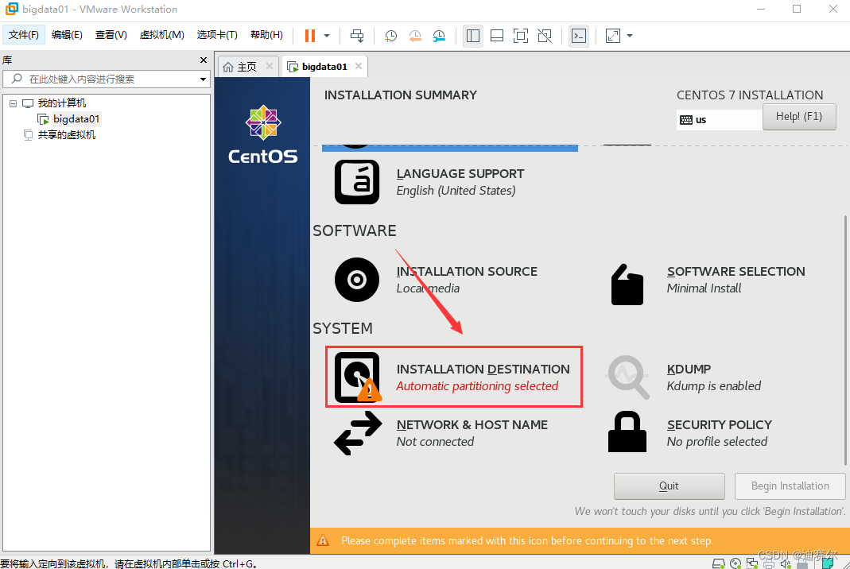Revert the virtual machine to its snapshot

[x=415, y=36]
